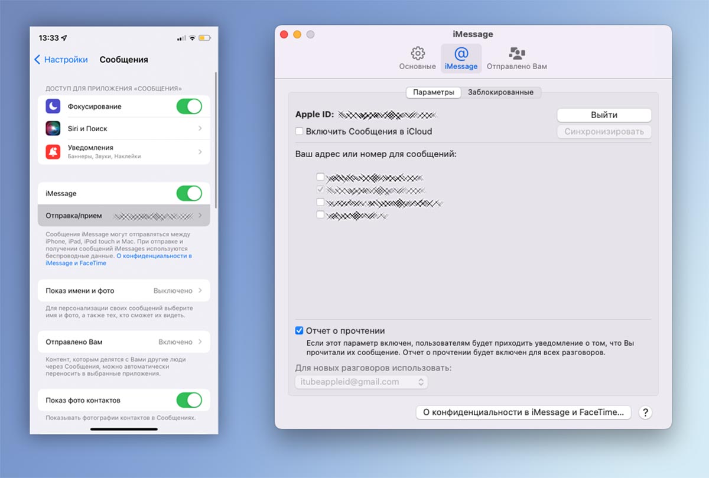709x478 pixels.
Task: Check the fourth address checkbox in the list
Action: pos(320,215)
